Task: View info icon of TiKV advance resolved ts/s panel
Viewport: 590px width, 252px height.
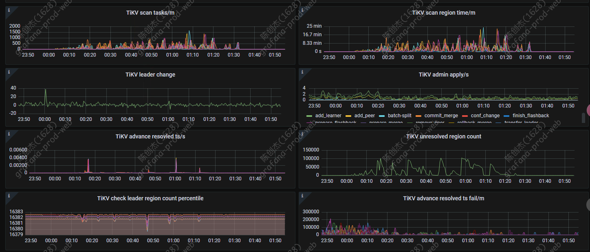Action: pos(9,134)
